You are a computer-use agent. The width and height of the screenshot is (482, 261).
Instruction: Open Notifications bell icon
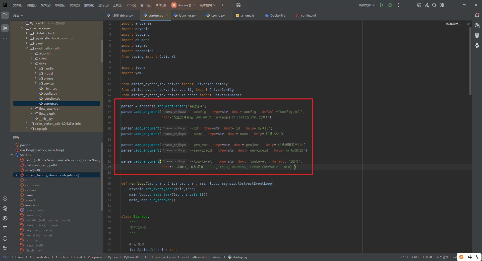click(x=477, y=15)
